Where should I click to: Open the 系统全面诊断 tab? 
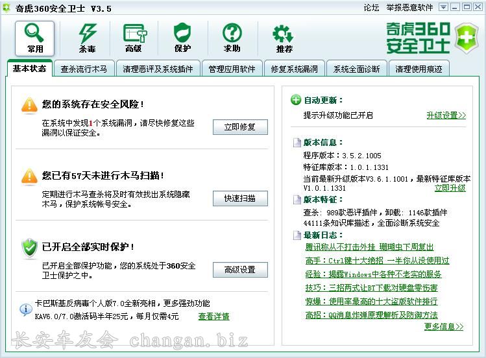356,69
